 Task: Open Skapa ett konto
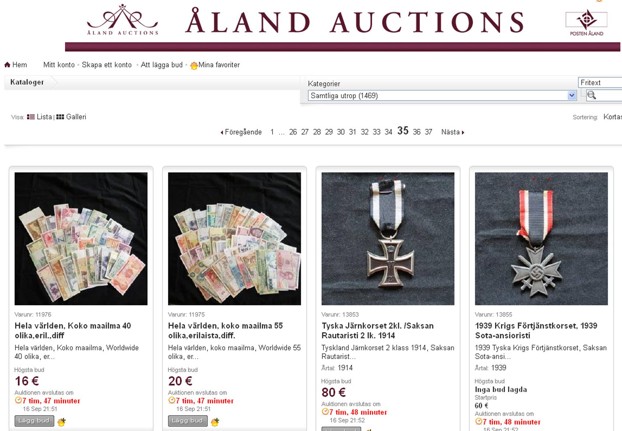pos(107,65)
